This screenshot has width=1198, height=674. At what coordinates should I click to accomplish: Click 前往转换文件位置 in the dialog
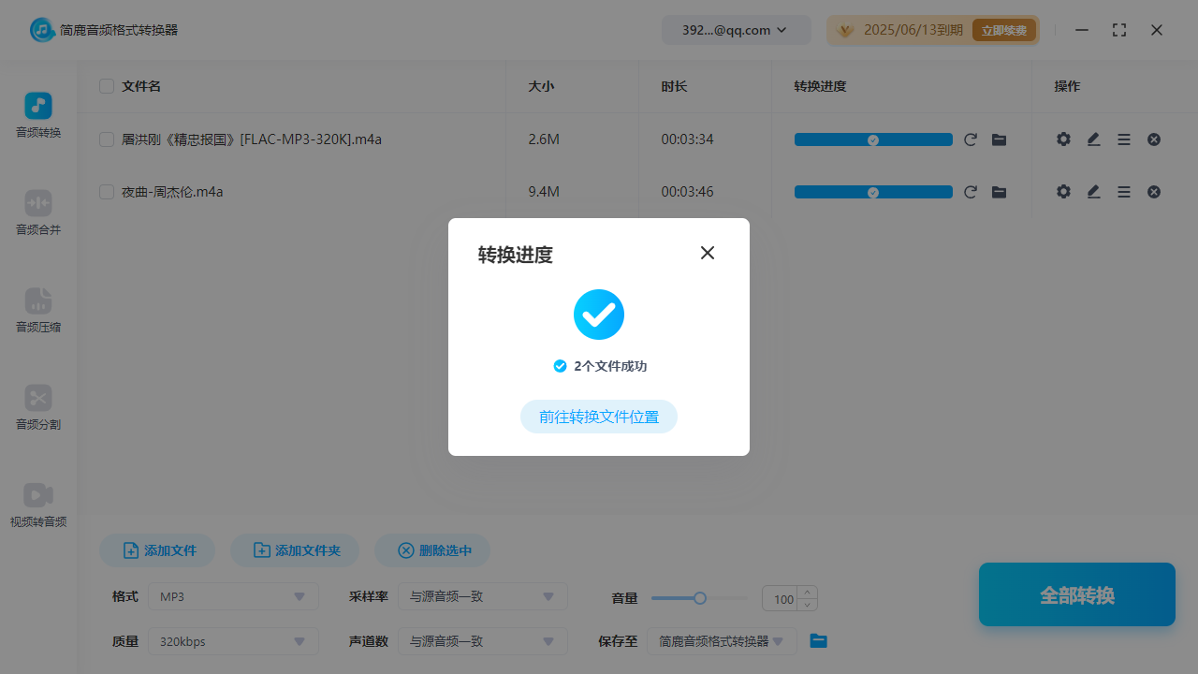coord(598,417)
